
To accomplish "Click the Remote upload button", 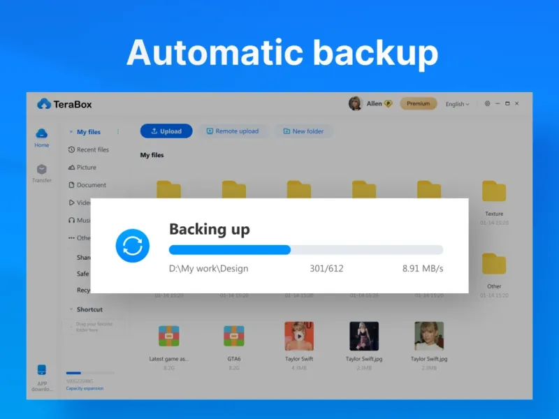I will pos(233,131).
